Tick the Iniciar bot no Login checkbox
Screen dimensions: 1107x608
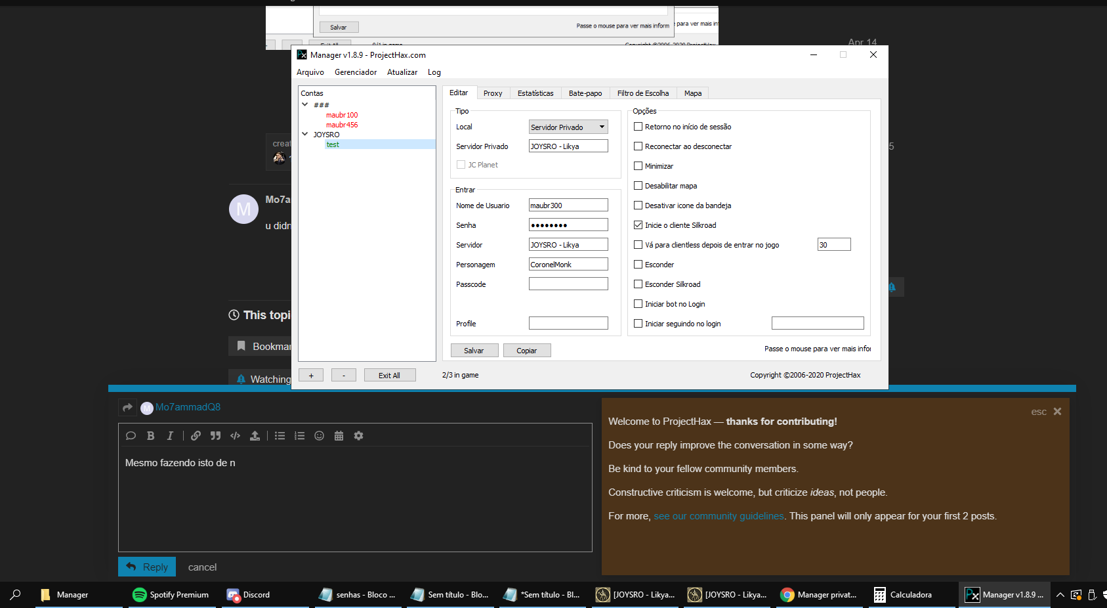point(638,304)
